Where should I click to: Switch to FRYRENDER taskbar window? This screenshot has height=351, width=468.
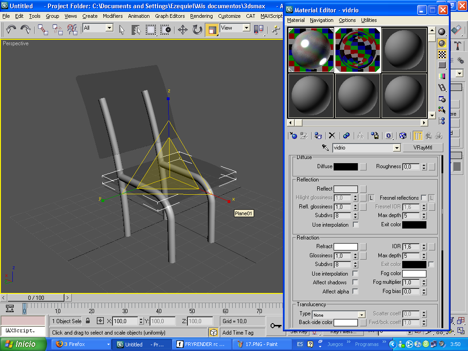click(x=203, y=344)
